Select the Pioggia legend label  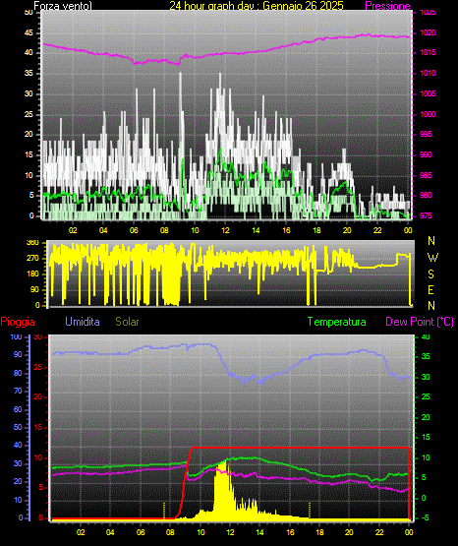[18, 322]
